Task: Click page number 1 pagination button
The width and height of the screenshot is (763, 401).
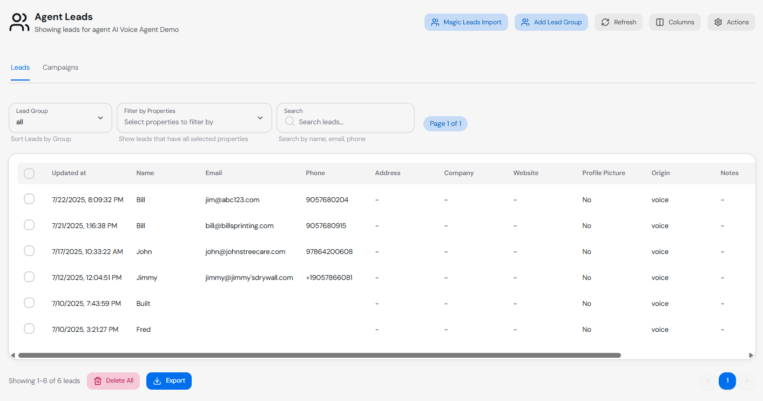Action: pyautogui.click(x=727, y=381)
